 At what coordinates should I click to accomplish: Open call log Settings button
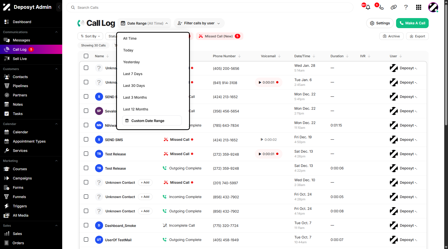coord(380,23)
